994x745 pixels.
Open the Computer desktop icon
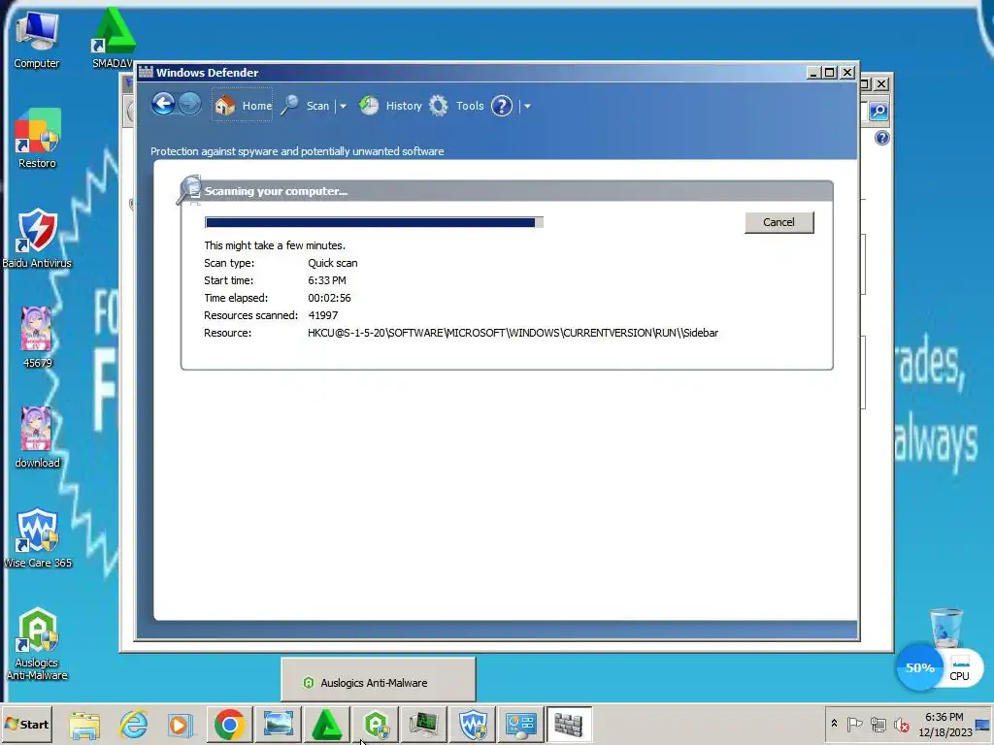37,40
